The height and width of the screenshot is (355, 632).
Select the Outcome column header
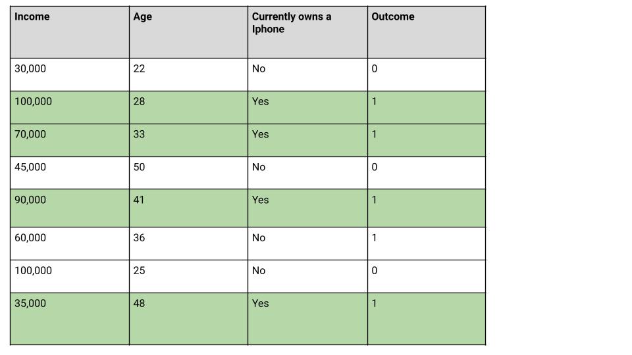coord(427,32)
